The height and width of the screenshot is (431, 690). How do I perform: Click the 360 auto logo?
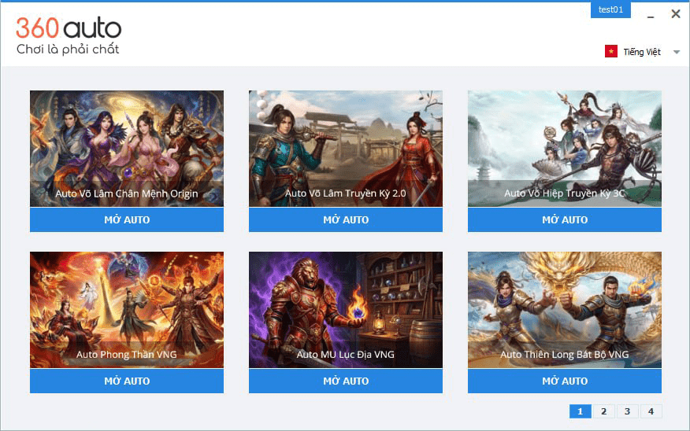69,35
